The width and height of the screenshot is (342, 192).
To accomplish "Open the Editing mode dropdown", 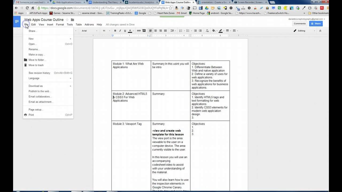I will point(304,31).
